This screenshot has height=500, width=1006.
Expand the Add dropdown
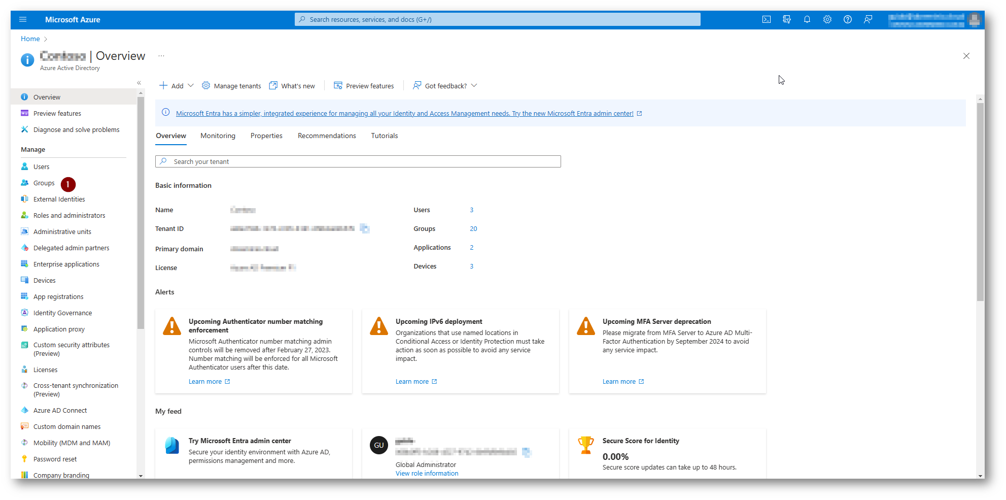click(177, 86)
